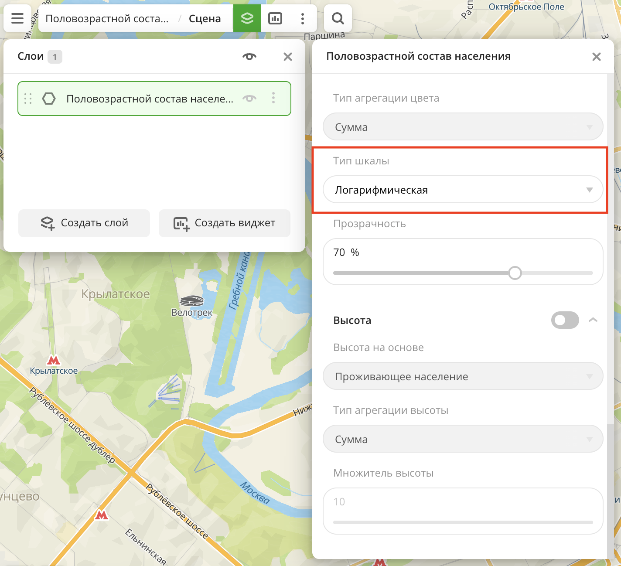This screenshot has height=566, width=621.
Task: Hide the Половозрастной состав layer
Action: click(x=249, y=99)
